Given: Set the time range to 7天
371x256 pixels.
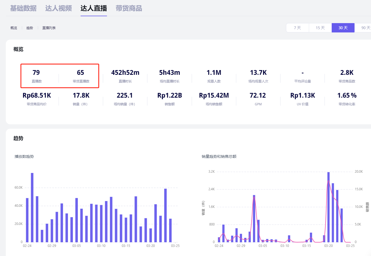Looking at the screenshot, I should tap(297, 28).
